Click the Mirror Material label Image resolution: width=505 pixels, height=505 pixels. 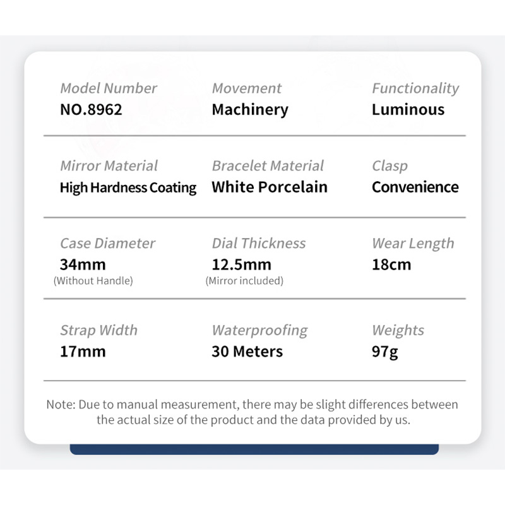coord(109,166)
